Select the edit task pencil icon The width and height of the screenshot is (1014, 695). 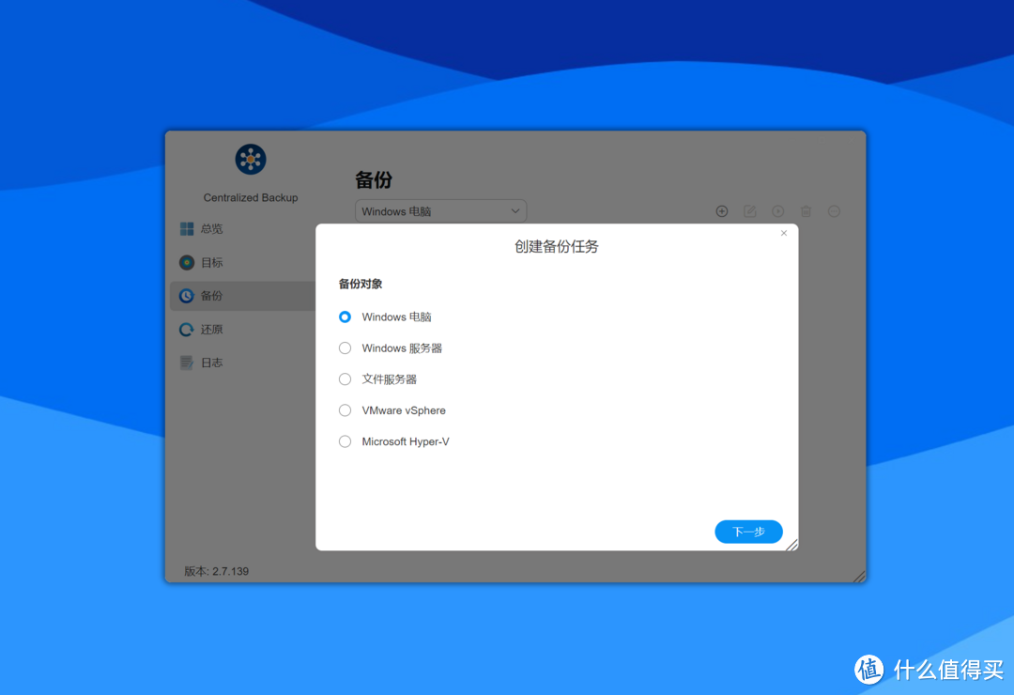[x=749, y=210]
